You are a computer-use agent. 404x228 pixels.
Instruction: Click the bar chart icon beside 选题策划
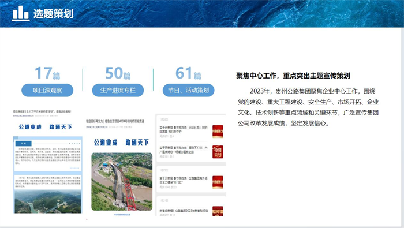[21, 13]
